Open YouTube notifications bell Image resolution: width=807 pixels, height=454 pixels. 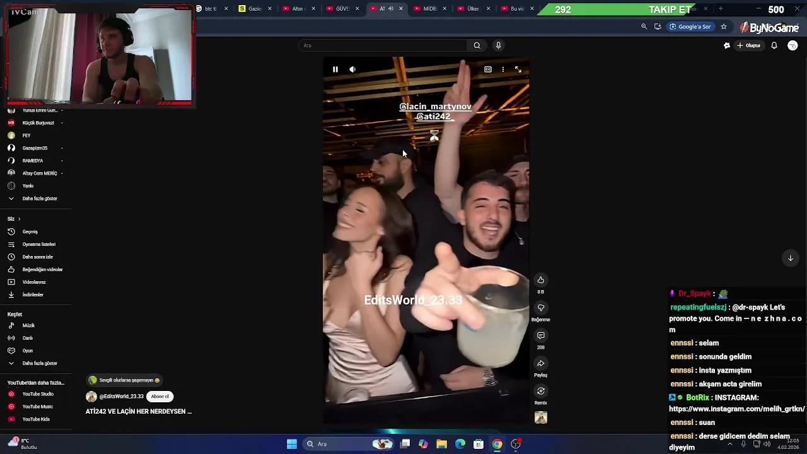pyautogui.click(x=774, y=45)
